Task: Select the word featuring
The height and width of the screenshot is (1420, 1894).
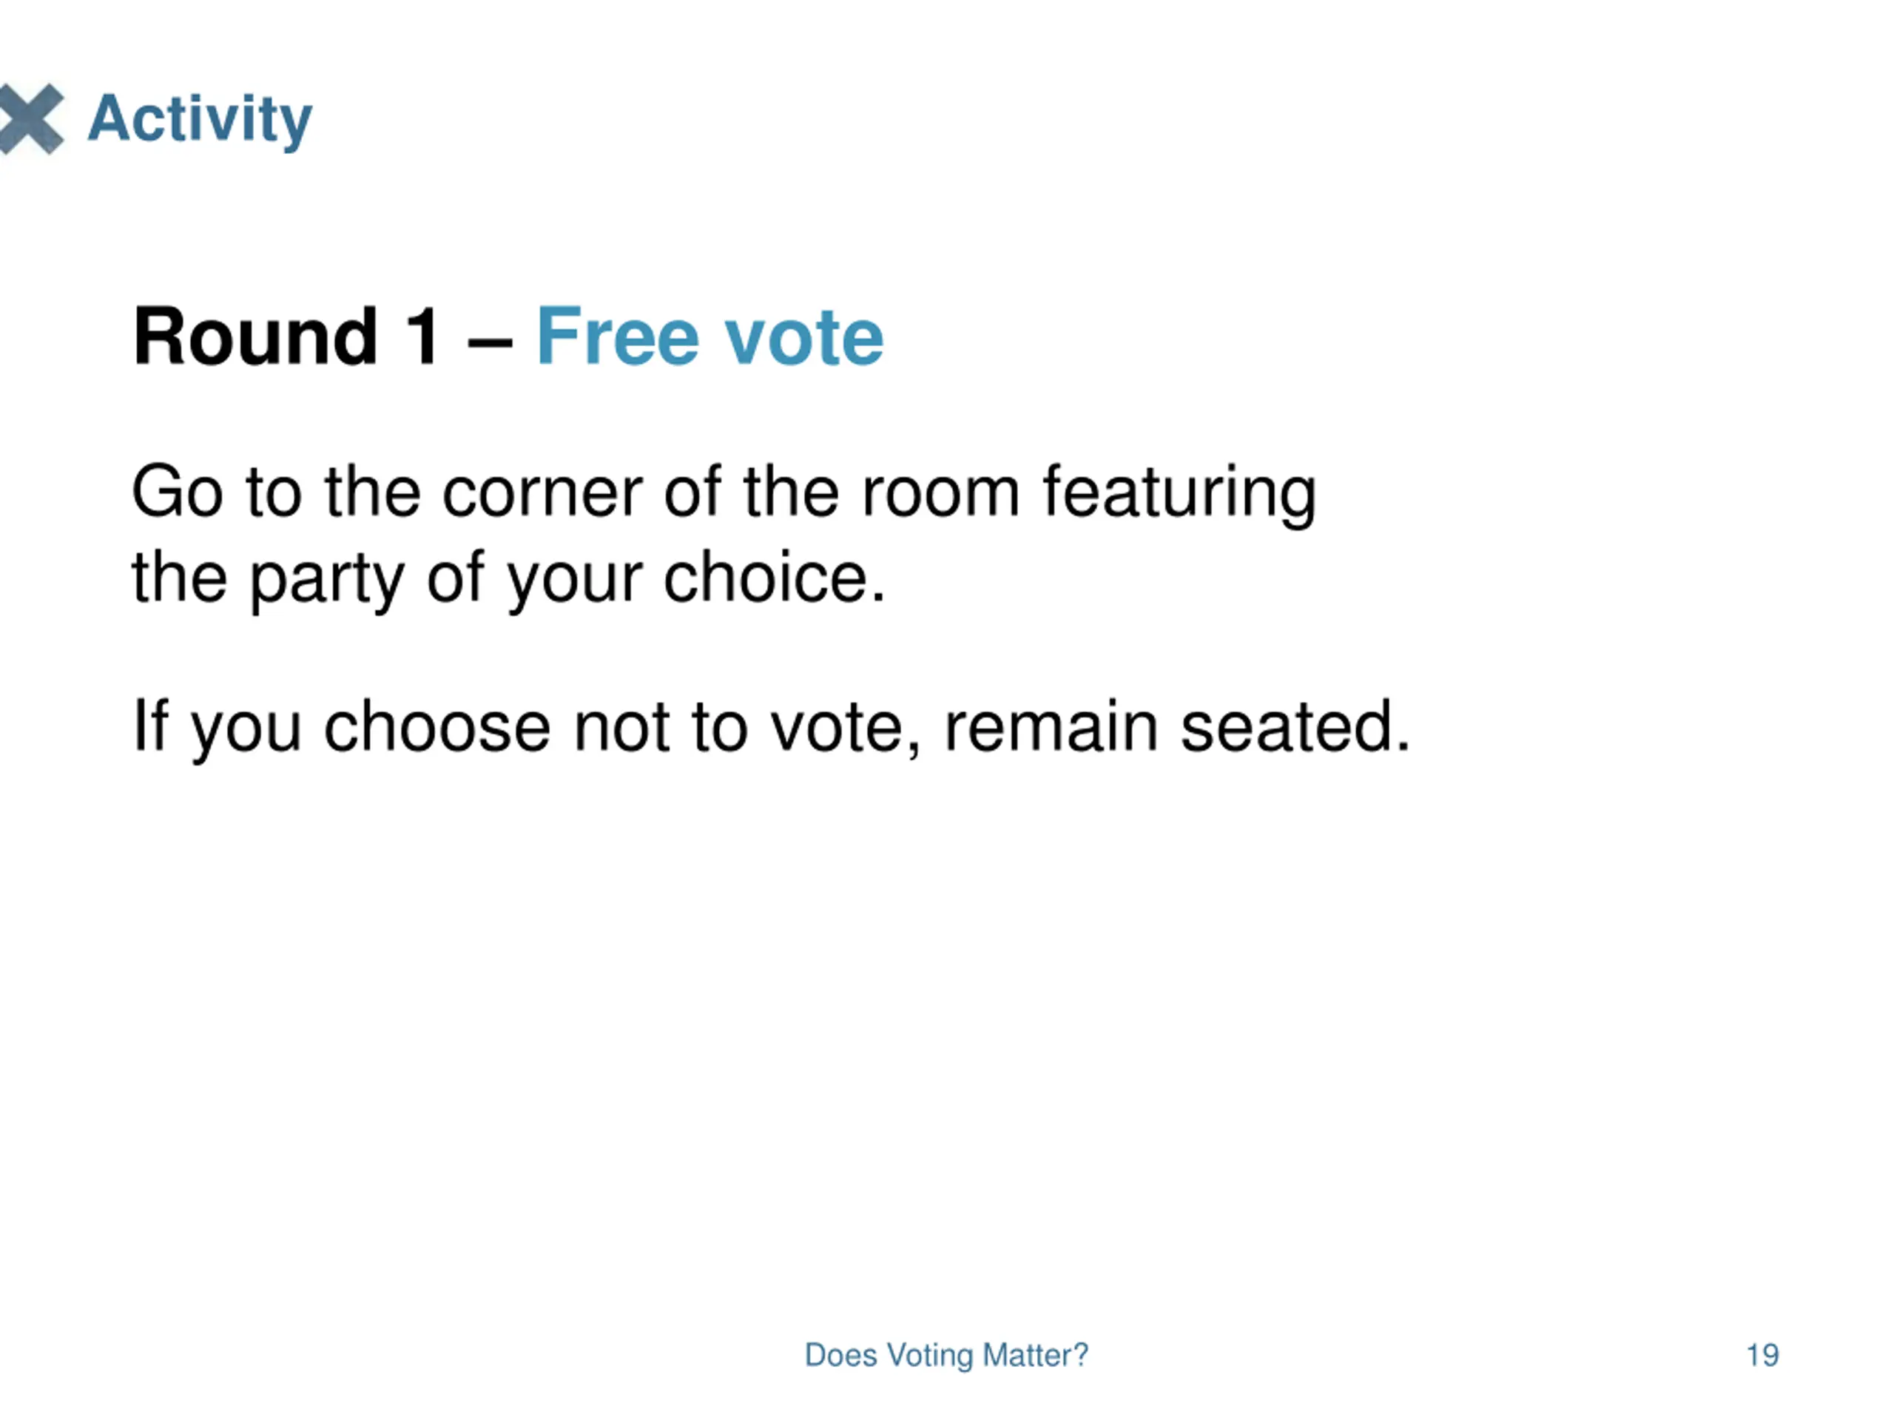Action: [x=1179, y=495]
